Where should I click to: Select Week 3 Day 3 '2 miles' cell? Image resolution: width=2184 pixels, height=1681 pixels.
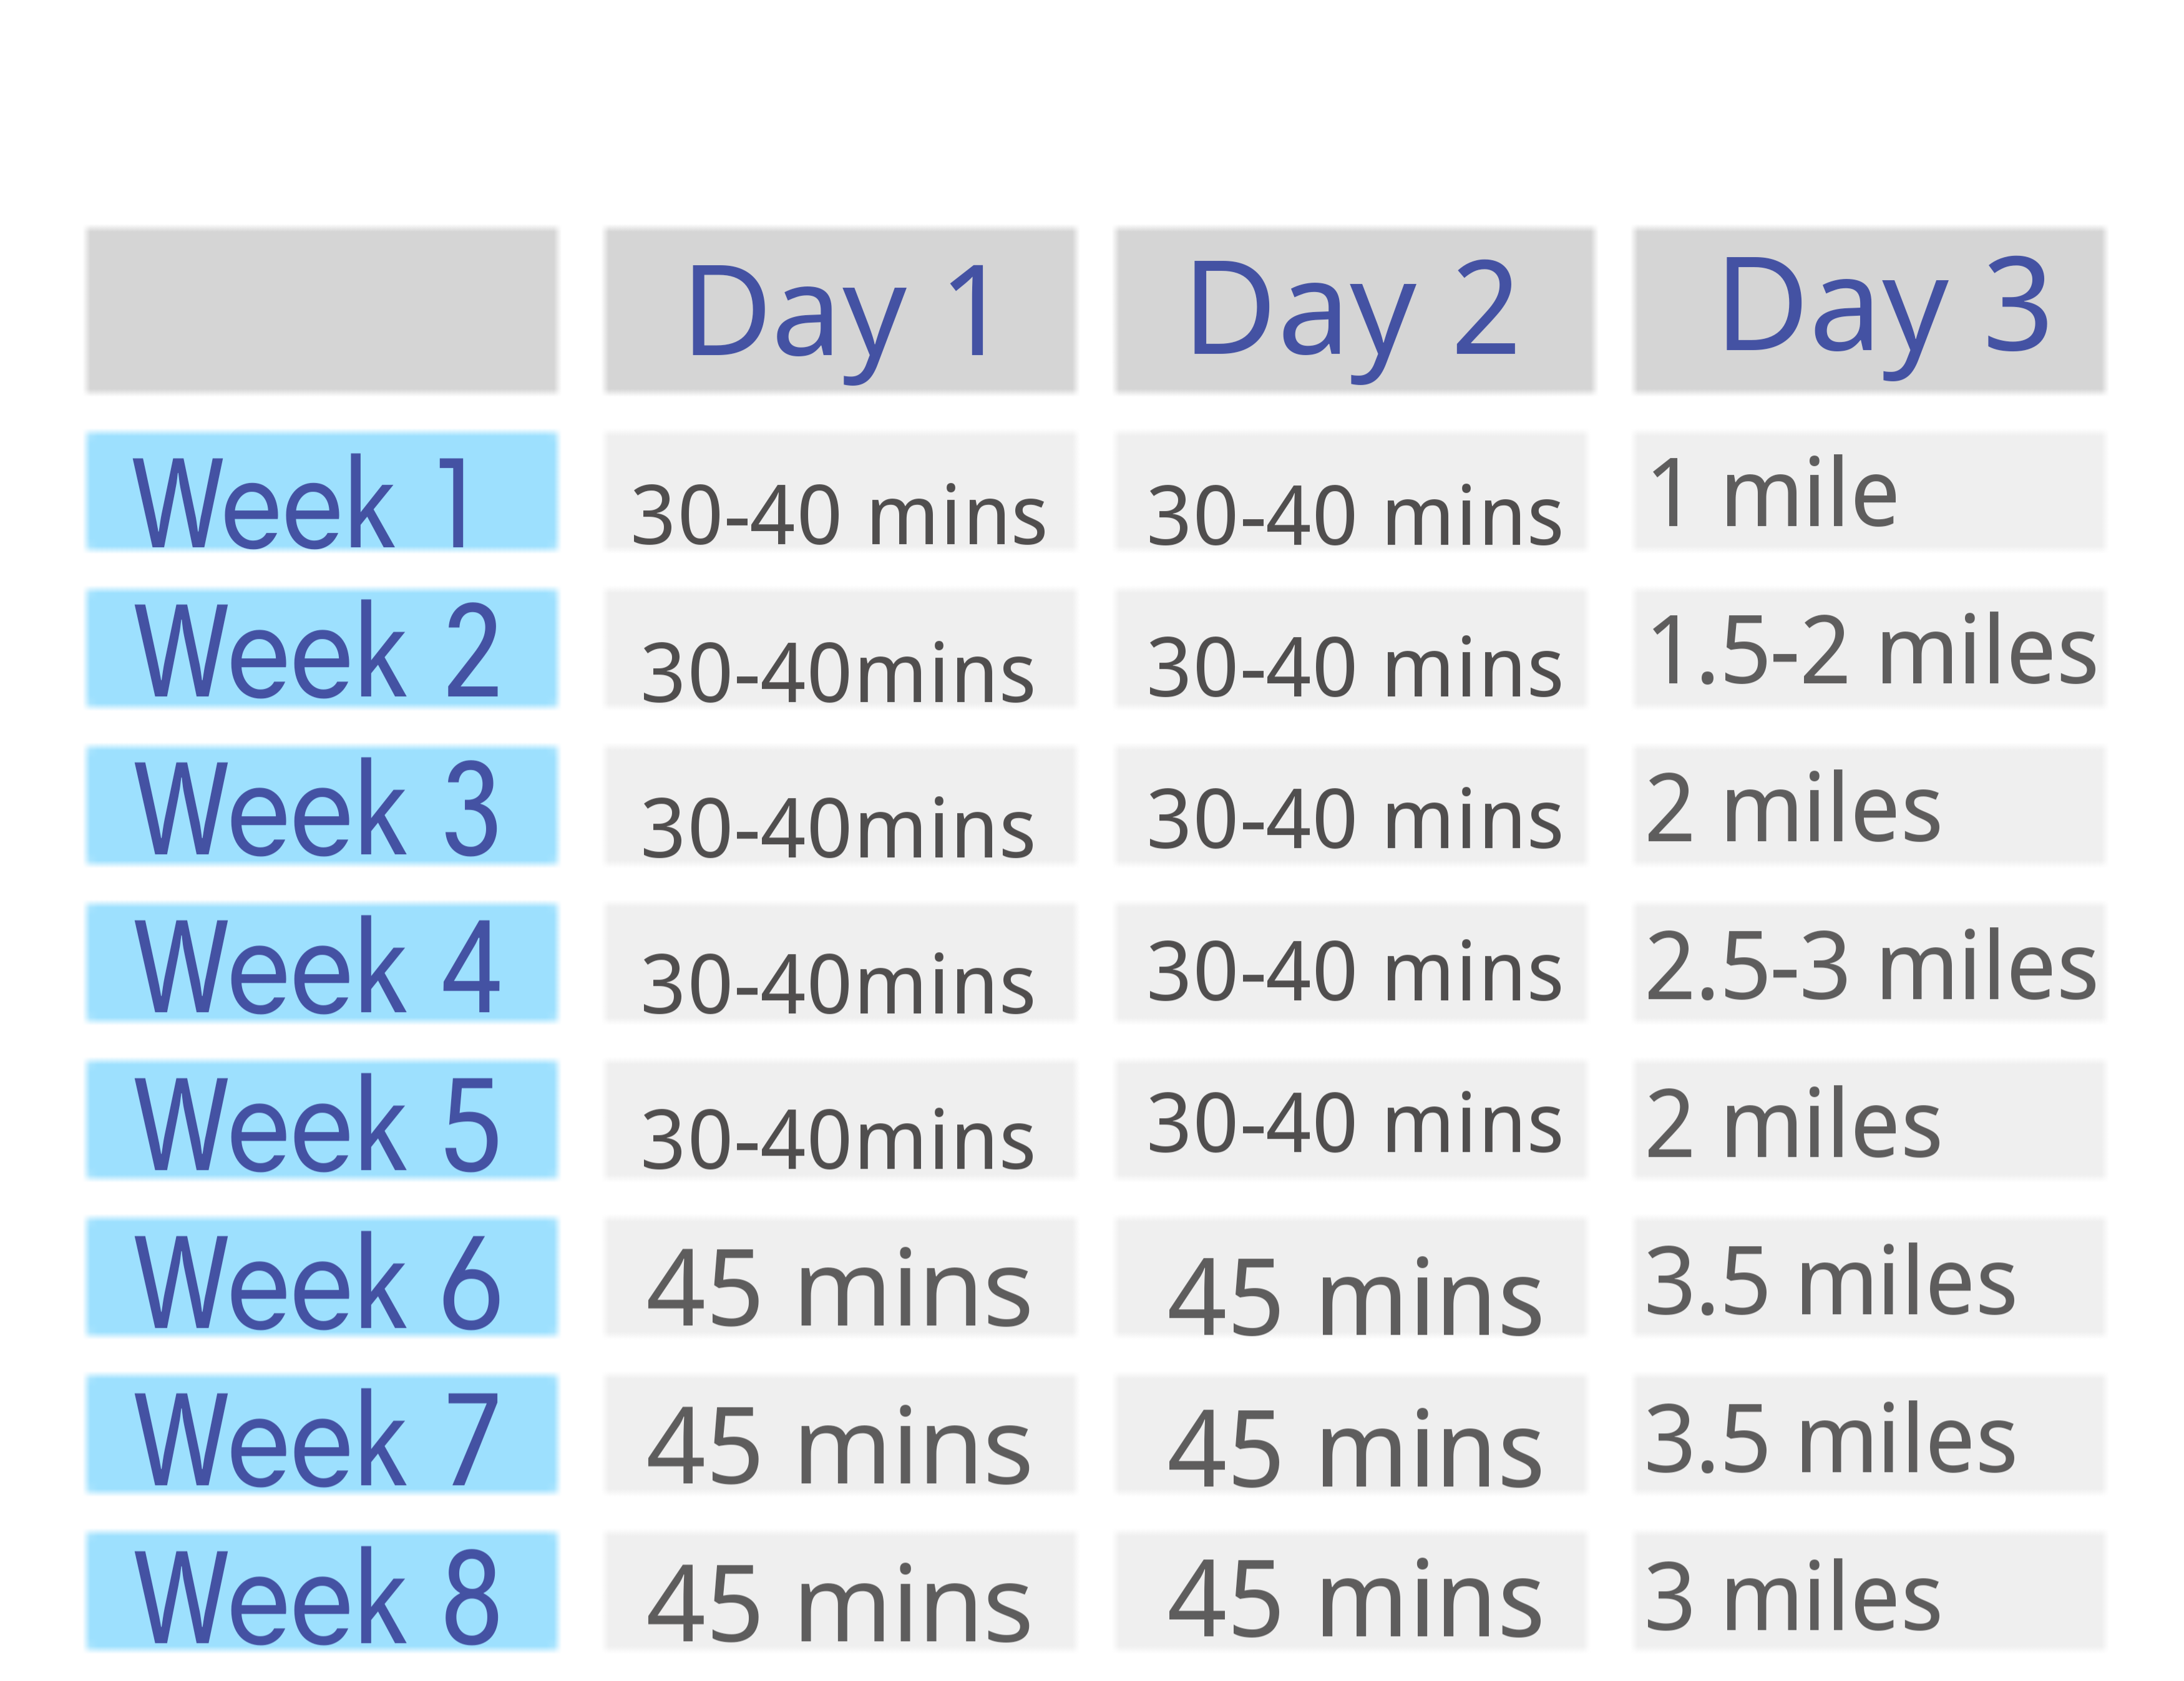click(x=1869, y=806)
